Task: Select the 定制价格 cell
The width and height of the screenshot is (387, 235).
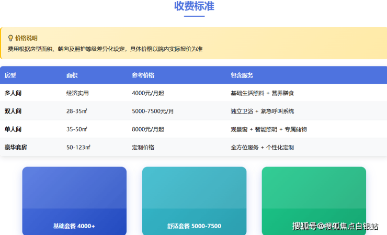Action: tap(143, 148)
